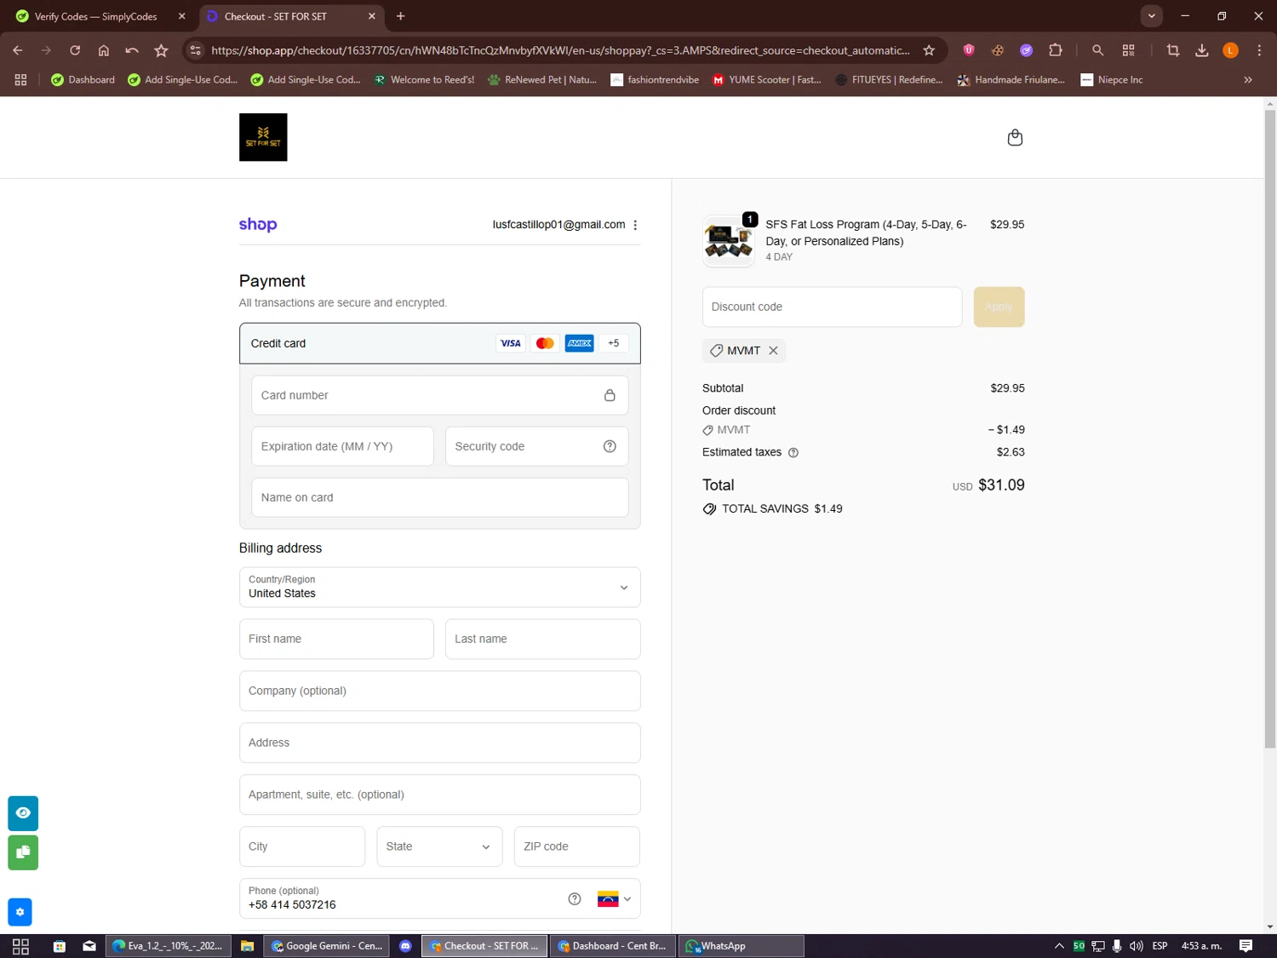Reload the page with the refresh button
Viewport: 1277px width, 958px height.
click(75, 50)
